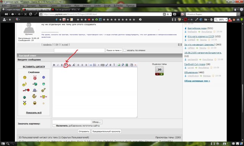Click the T text-tag icon
The image size is (244, 146).
pos(114,65)
